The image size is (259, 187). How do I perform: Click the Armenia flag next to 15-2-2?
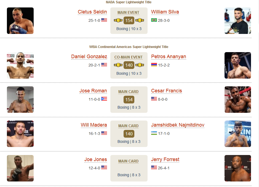pyautogui.click(x=154, y=65)
